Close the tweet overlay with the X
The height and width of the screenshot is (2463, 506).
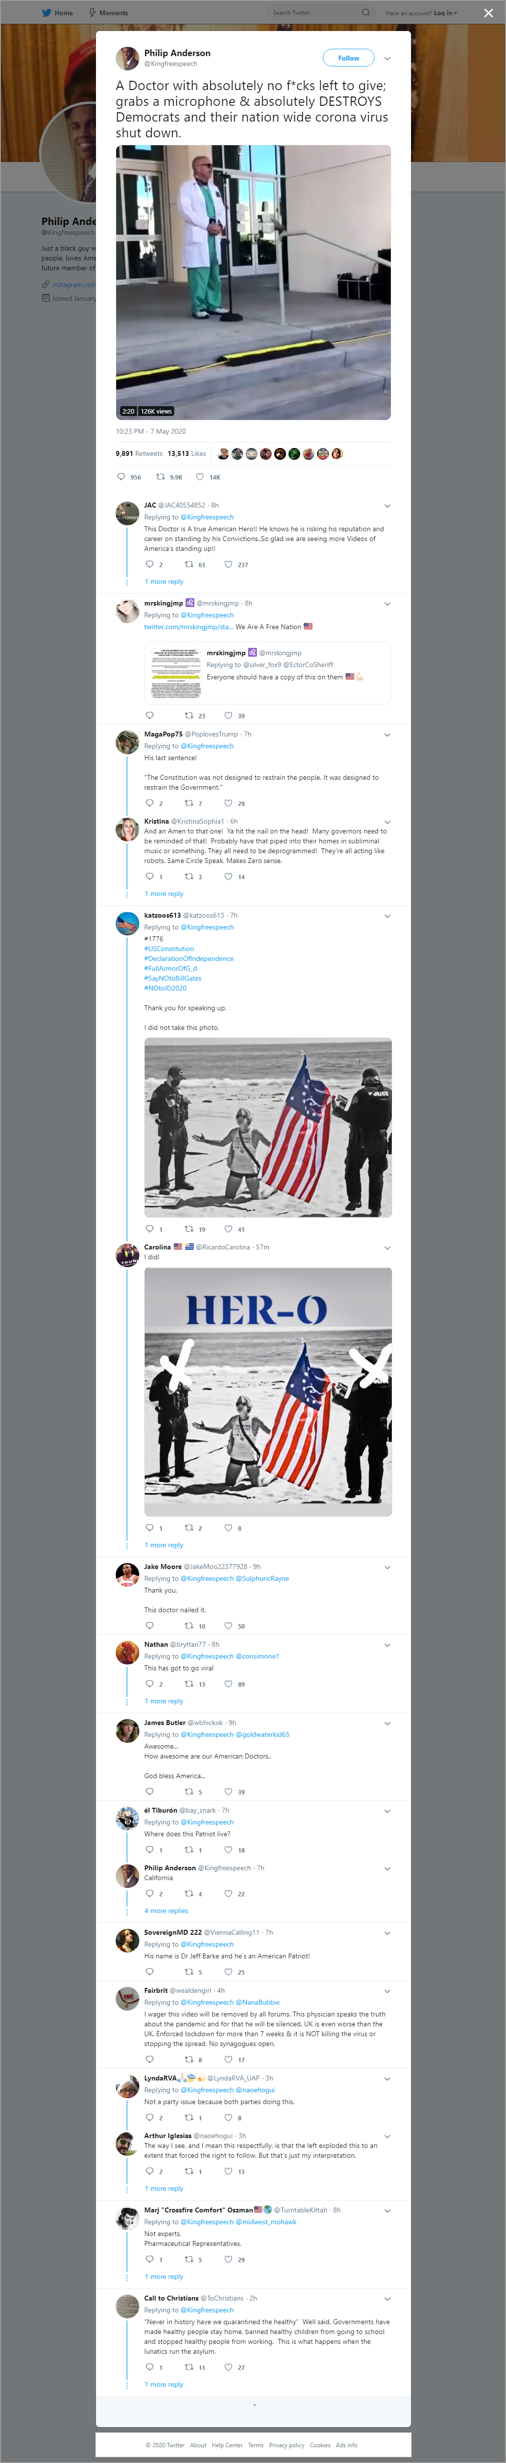tap(489, 12)
